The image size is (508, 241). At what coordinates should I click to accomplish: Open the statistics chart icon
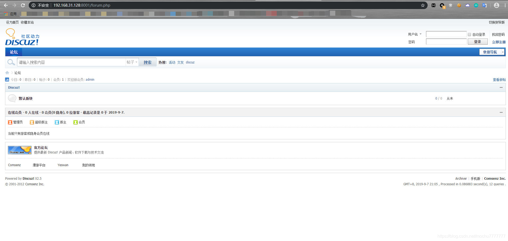[7, 79]
